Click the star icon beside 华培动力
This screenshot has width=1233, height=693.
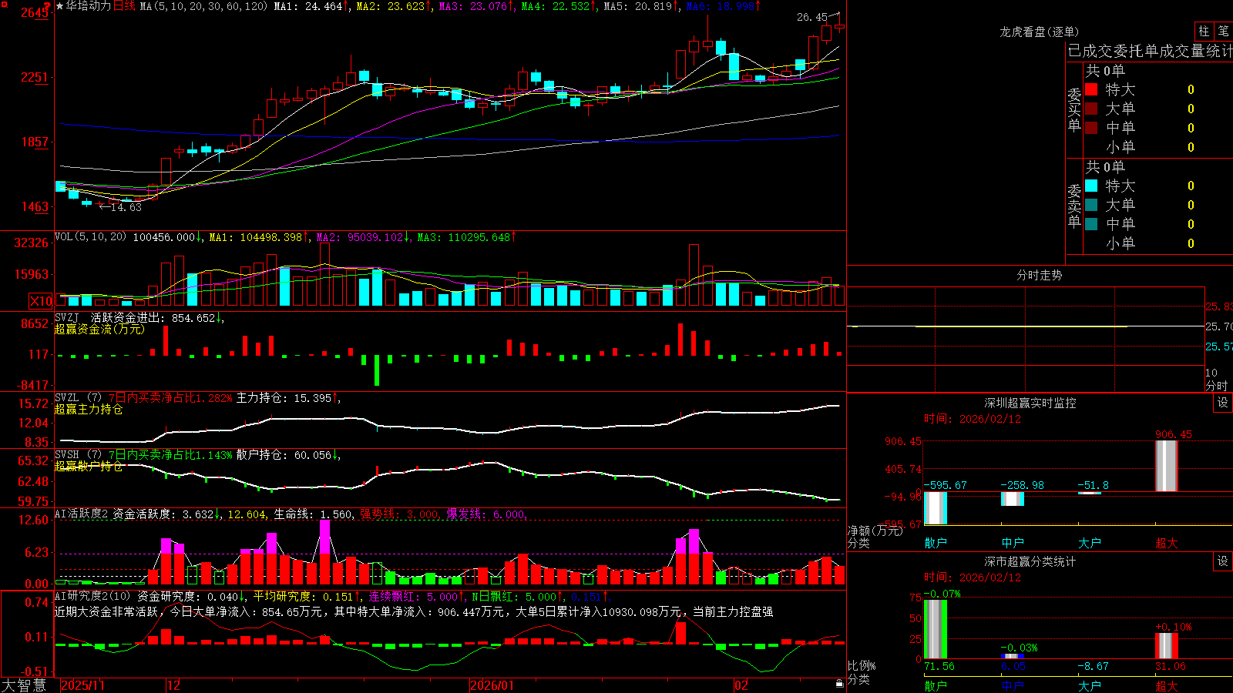click(x=60, y=6)
